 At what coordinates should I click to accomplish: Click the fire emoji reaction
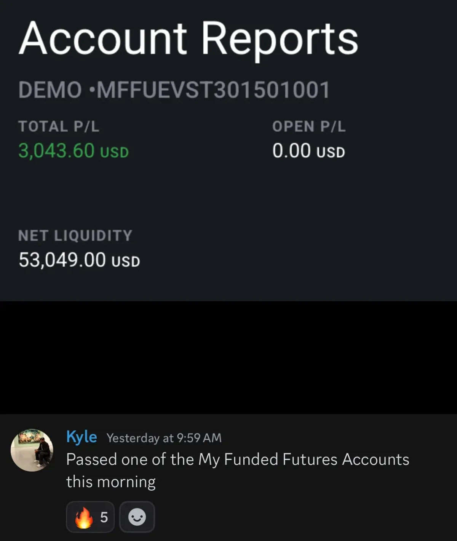pyautogui.click(x=90, y=517)
